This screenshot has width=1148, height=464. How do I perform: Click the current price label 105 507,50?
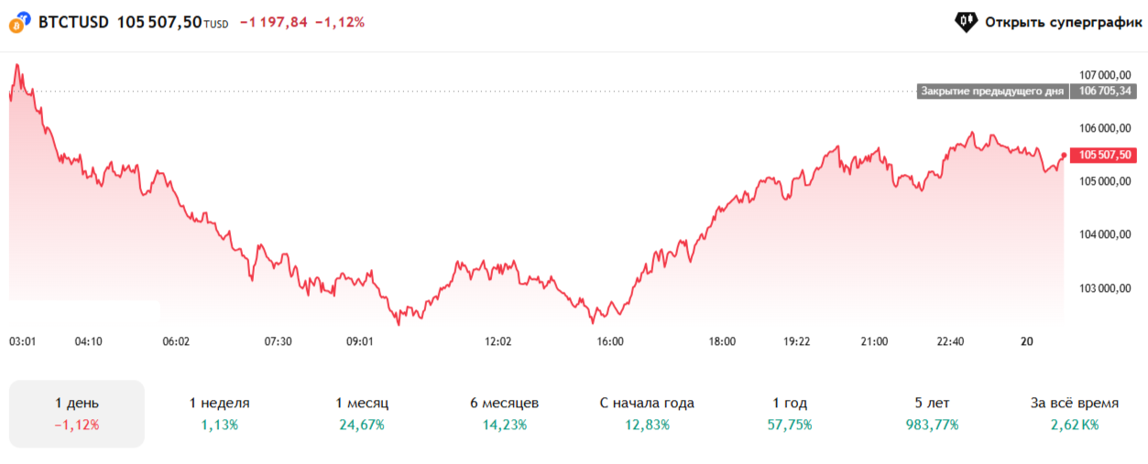point(1107,155)
